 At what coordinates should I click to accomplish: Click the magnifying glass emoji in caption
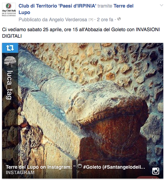tap(80, 167)
